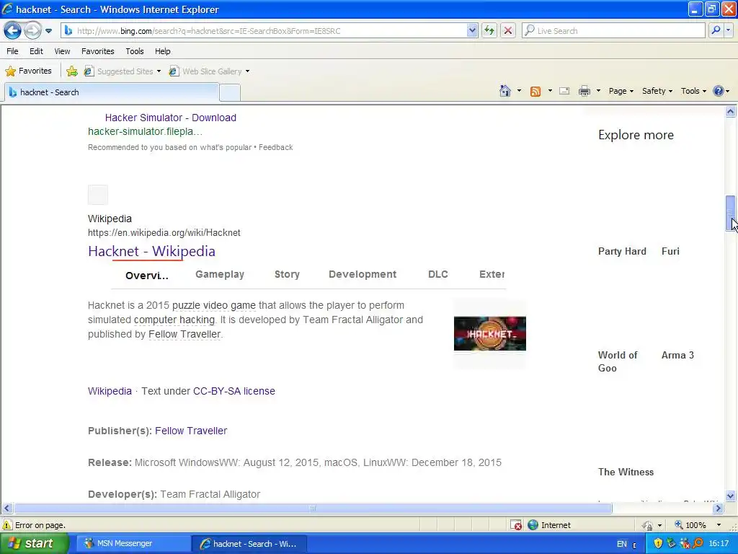The width and height of the screenshot is (738, 554).
Task: Click the Refresh page icon
Action: pyautogui.click(x=489, y=31)
